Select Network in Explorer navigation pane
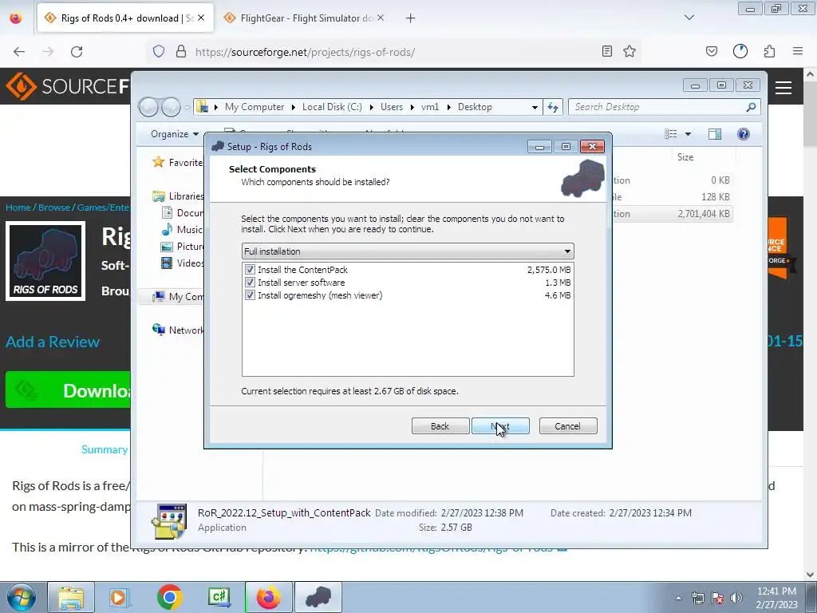The height and width of the screenshot is (613, 817). pos(178,330)
